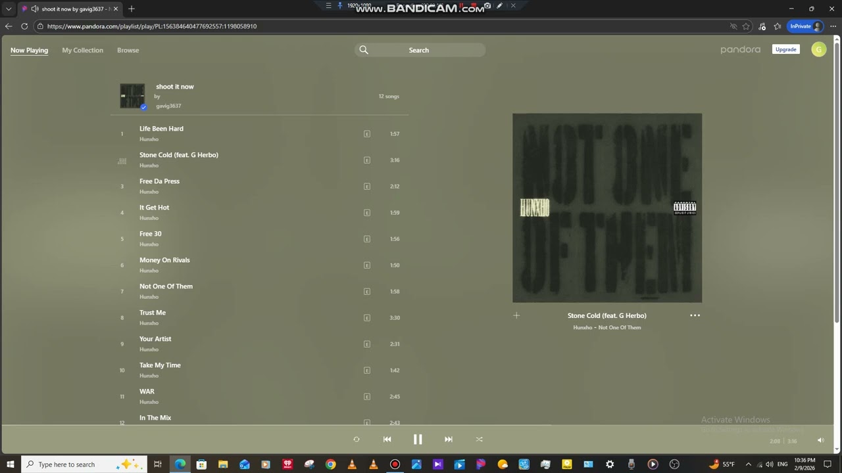Toggle repeat in the player bar
The height and width of the screenshot is (473, 842).
[x=357, y=439]
